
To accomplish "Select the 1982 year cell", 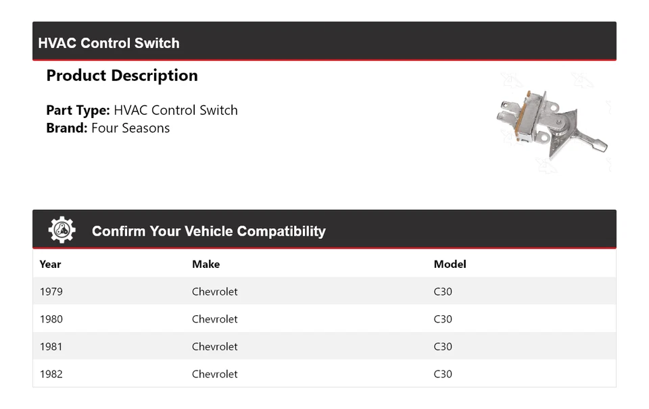I will (51, 374).
